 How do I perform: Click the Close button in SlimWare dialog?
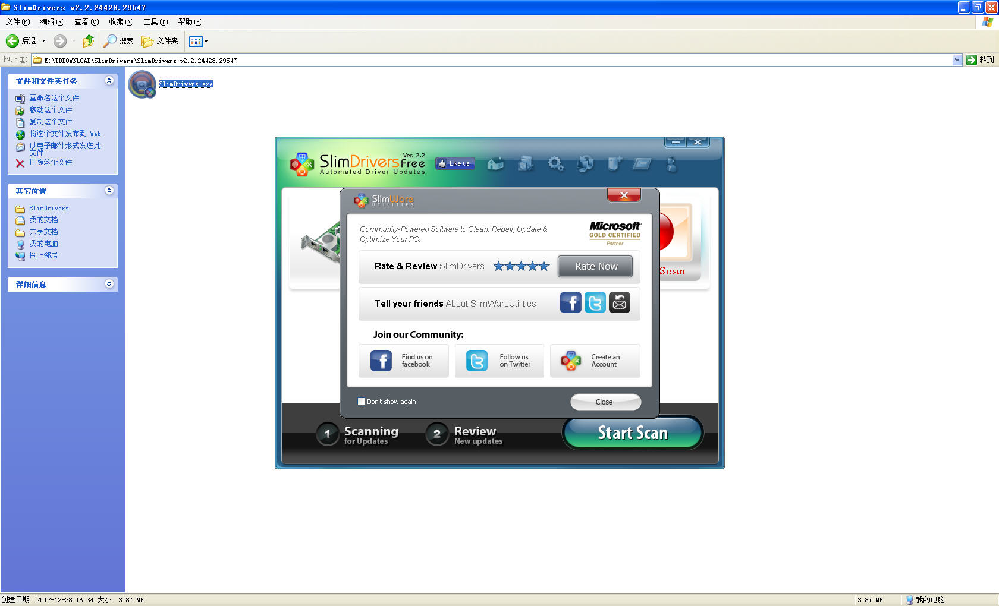605,402
